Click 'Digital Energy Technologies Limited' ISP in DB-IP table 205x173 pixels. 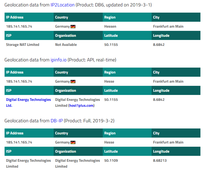(x=28, y=163)
